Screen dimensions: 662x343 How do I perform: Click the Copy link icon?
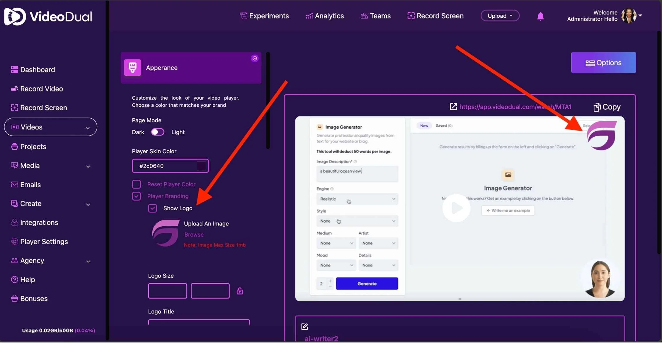pyautogui.click(x=596, y=107)
